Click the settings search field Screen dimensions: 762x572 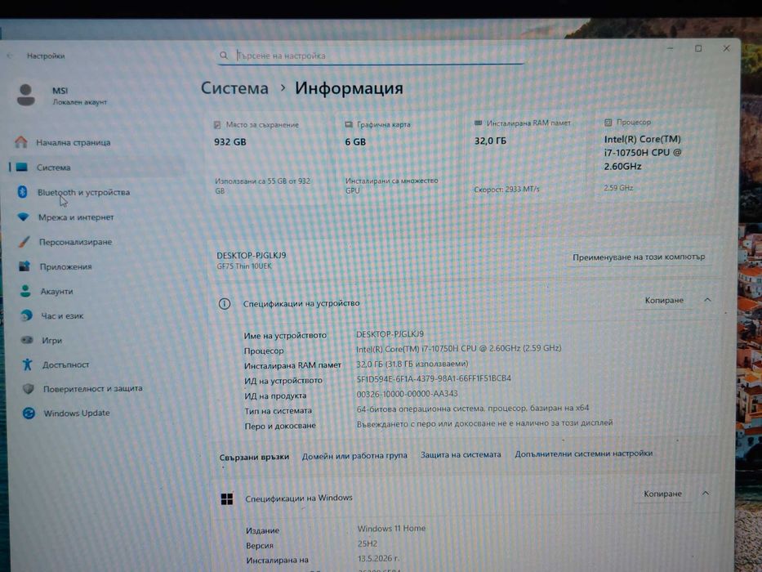tap(371, 56)
